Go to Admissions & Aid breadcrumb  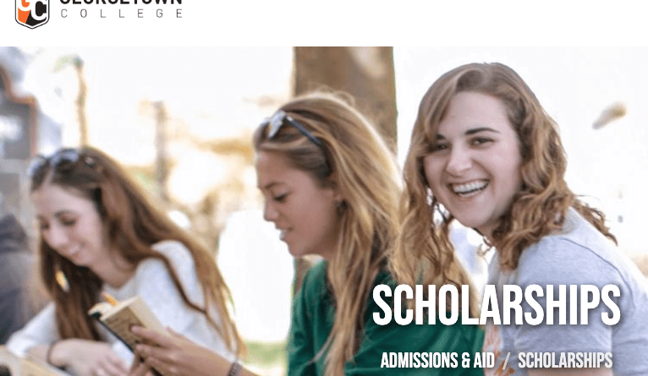437,360
